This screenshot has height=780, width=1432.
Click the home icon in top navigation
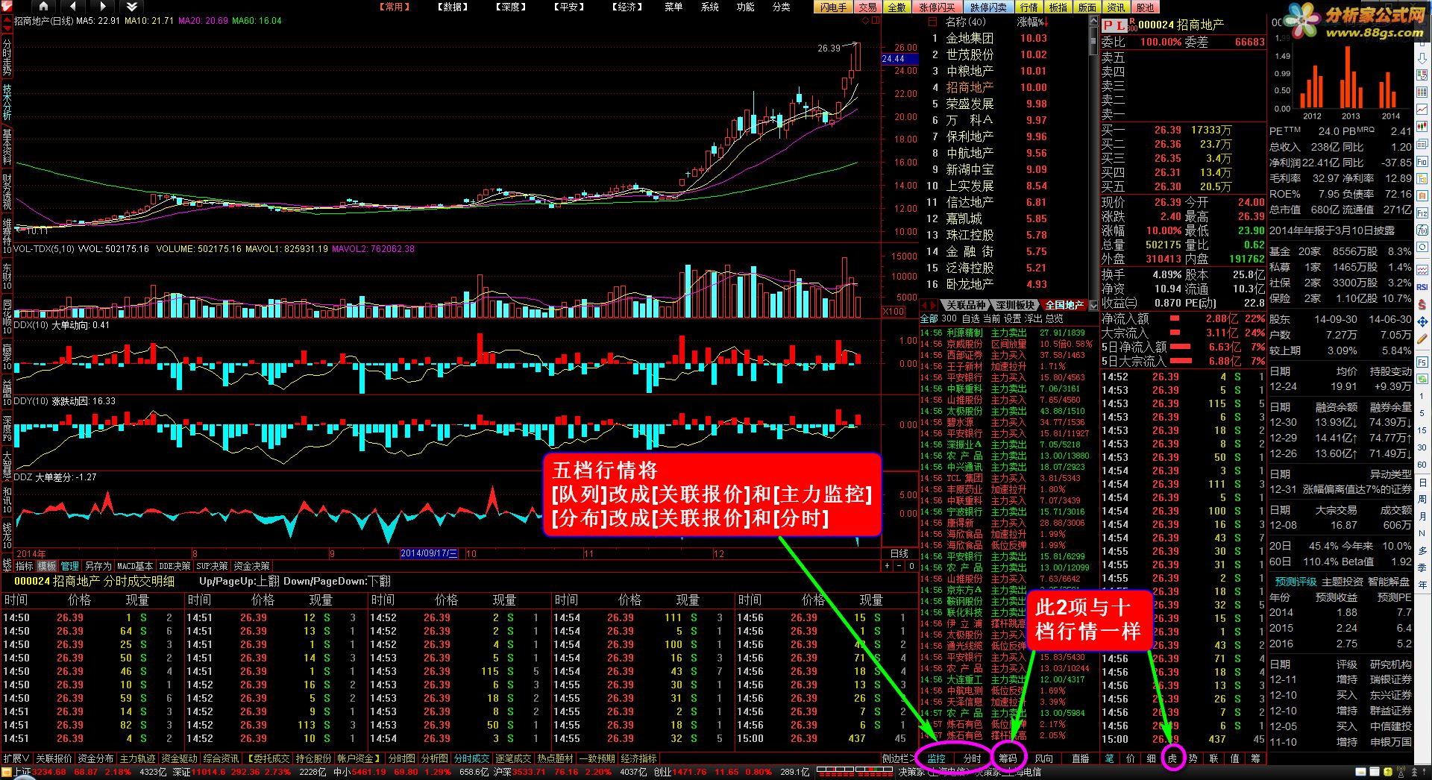[x=43, y=6]
